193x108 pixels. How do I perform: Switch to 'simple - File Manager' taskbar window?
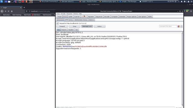pyautogui.click(x=128, y=1)
